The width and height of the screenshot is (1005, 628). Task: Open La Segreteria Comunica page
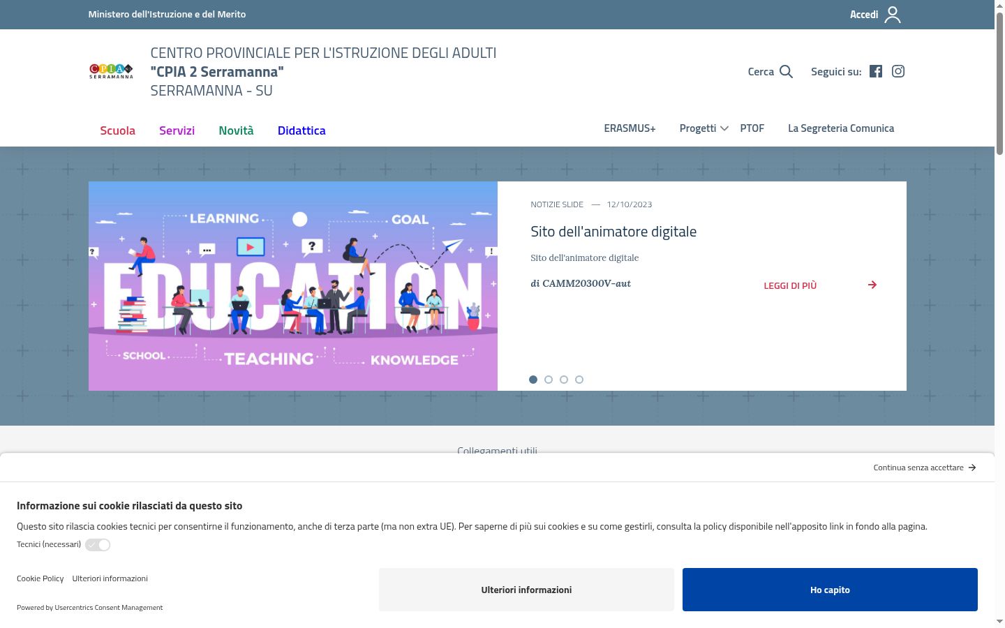pos(841,128)
